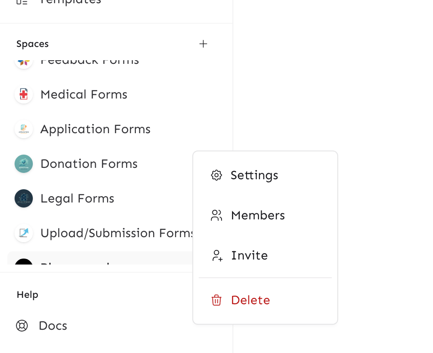Click the Donation Forms teal icon
The height and width of the screenshot is (353, 433).
coord(24,164)
